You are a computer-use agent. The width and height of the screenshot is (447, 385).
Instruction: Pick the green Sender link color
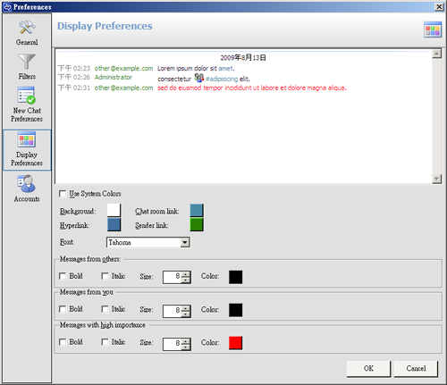tap(197, 224)
